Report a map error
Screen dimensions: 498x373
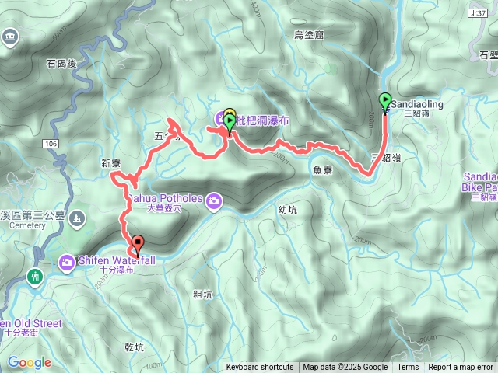pyautogui.click(x=460, y=368)
